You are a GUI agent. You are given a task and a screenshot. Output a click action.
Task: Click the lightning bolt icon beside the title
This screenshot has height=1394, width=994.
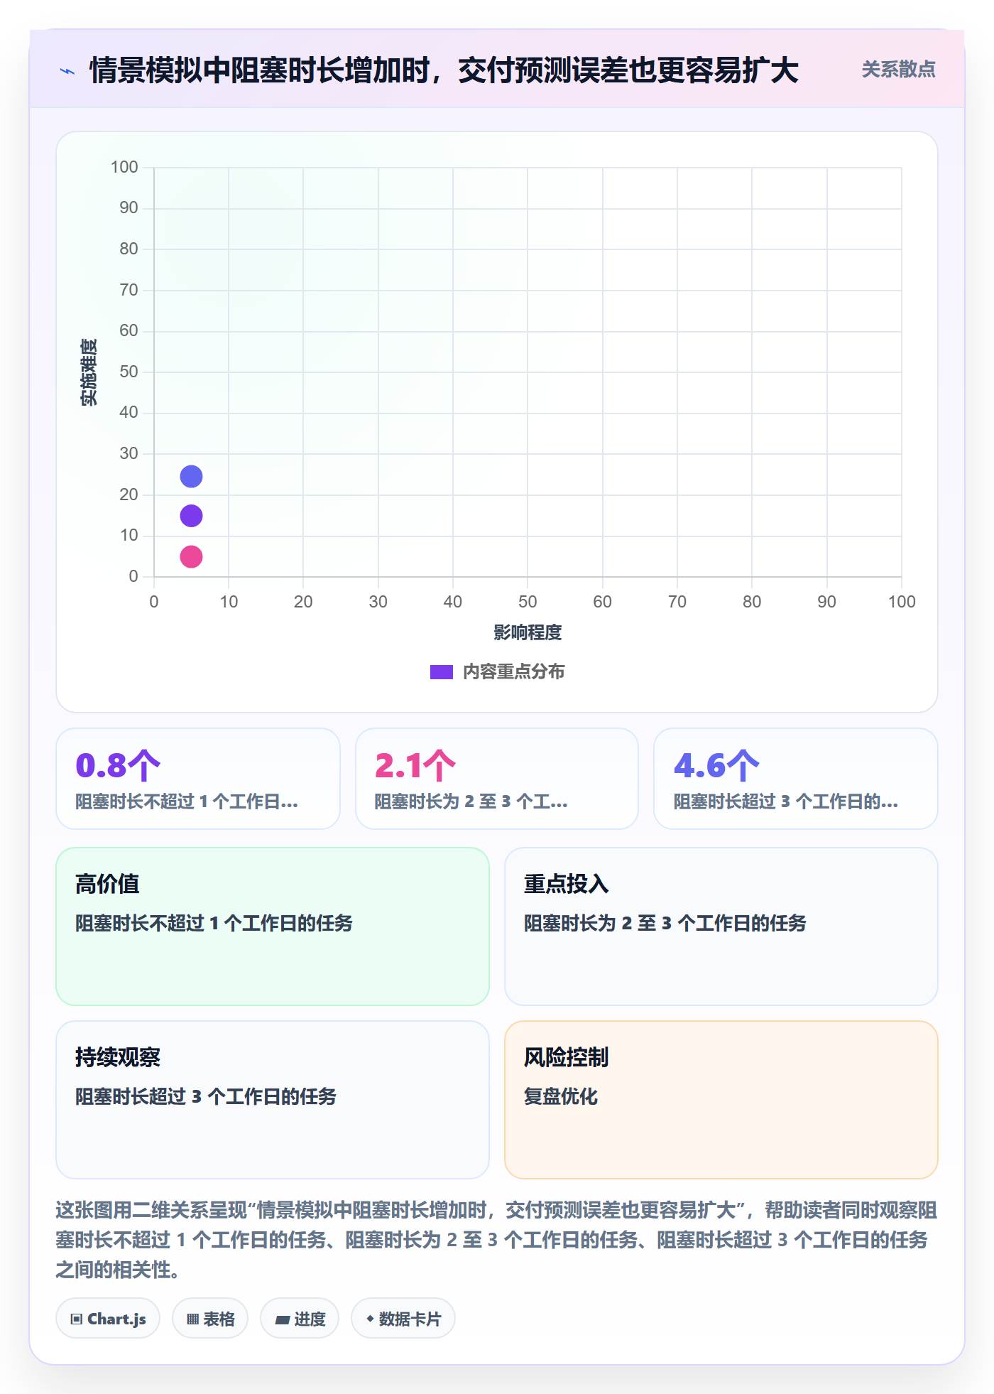click(x=67, y=71)
